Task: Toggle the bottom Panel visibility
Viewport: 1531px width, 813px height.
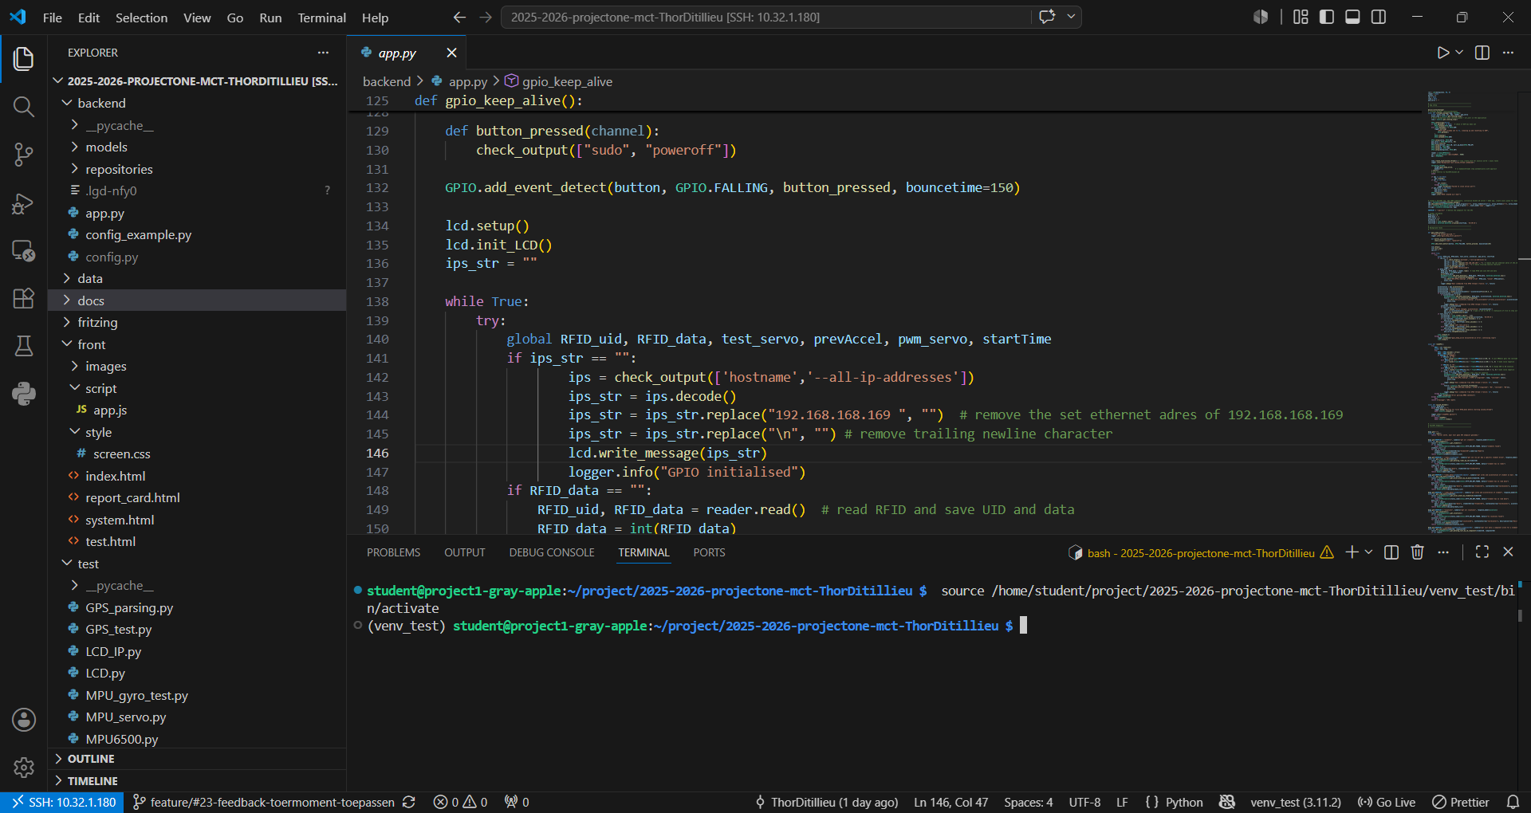Action: point(1352,17)
